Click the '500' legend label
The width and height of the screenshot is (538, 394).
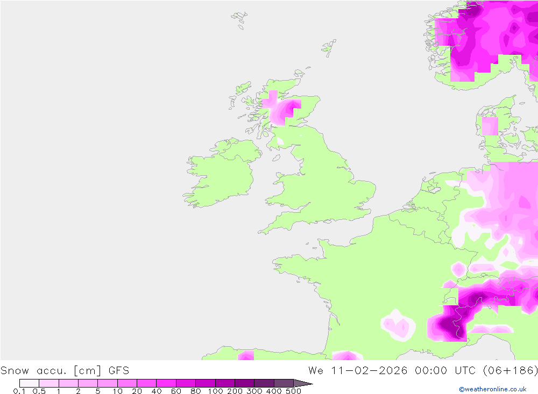pos(294,391)
